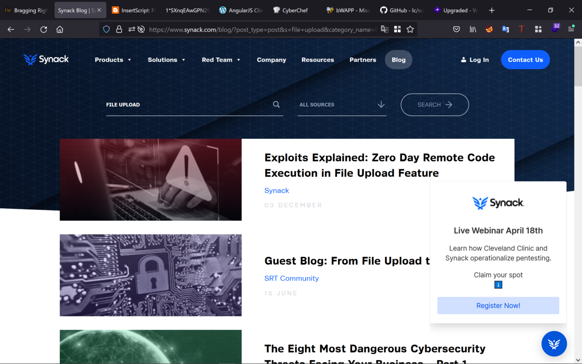Screen dimensions: 582x364
Task: Go back to the previous page
Action: 11,30
